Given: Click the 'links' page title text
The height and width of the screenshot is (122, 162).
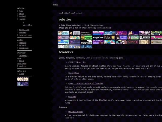Looking at the screenshot, I should [x=55, y=5].
